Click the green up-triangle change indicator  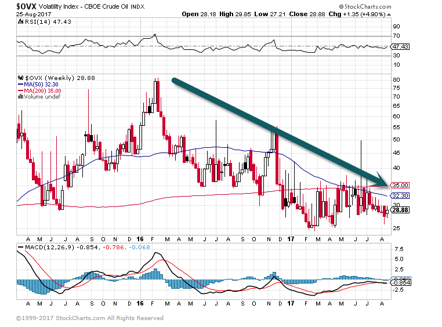(x=389, y=14)
